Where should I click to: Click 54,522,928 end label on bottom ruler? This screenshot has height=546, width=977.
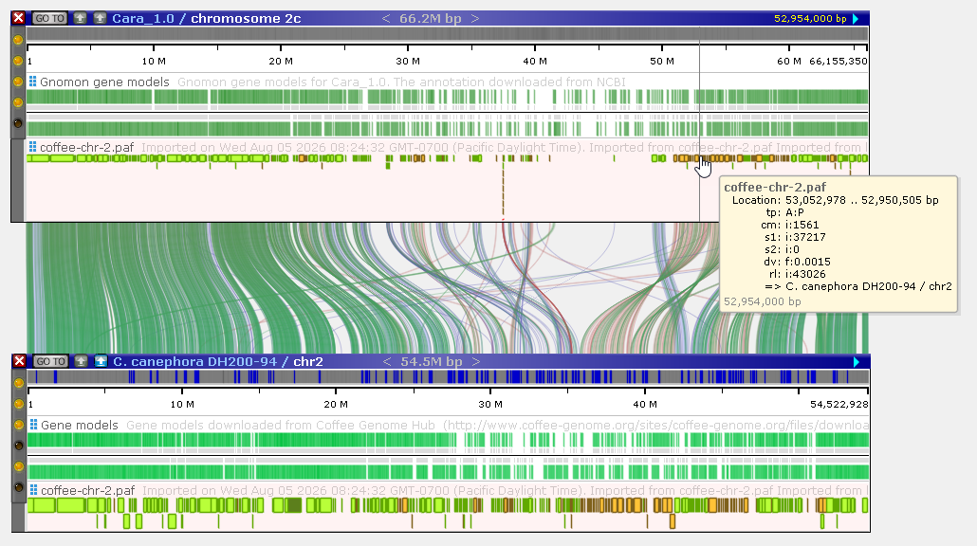[x=839, y=404]
